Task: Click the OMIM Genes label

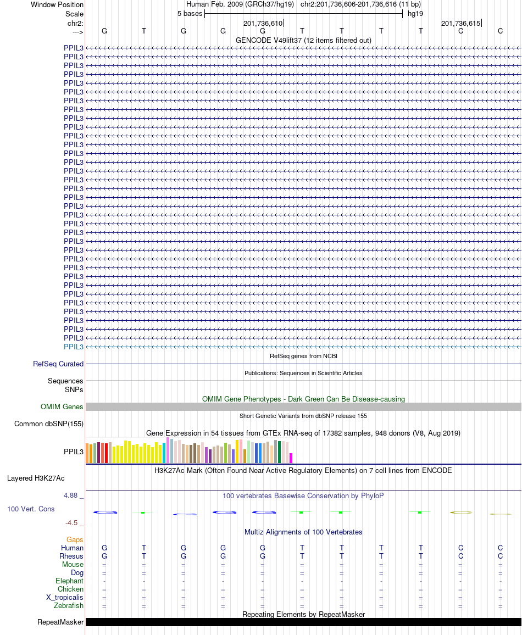Action: (62, 406)
